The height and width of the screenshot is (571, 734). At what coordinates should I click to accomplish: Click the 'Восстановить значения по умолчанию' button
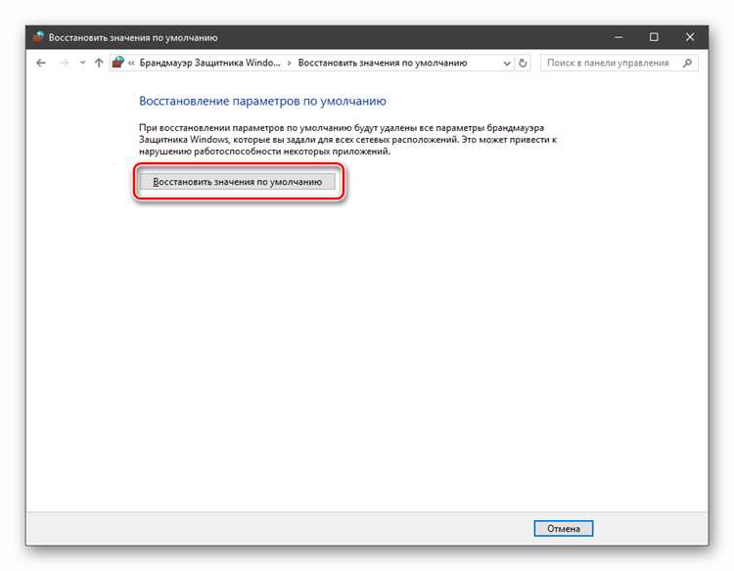click(x=238, y=182)
